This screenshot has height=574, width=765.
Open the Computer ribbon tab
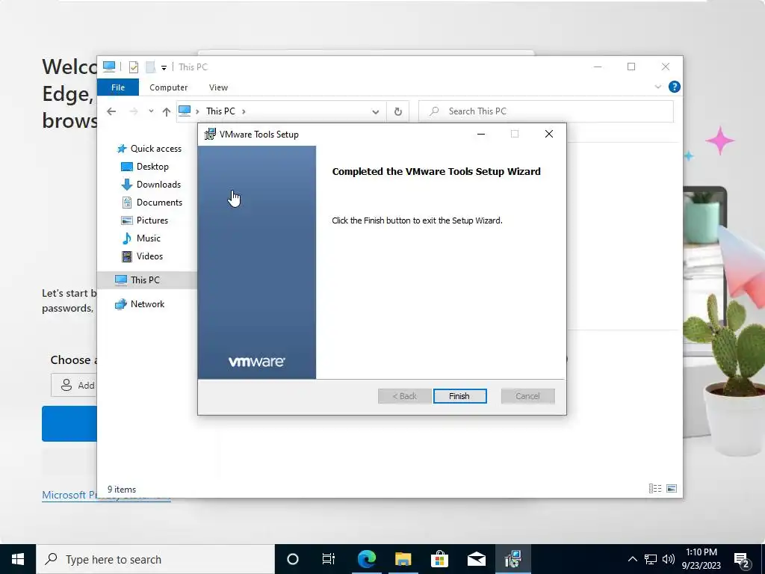(168, 87)
